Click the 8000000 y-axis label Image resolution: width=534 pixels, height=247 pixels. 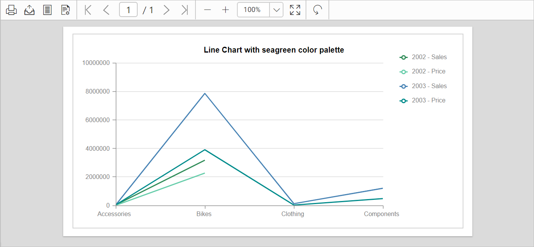point(98,92)
